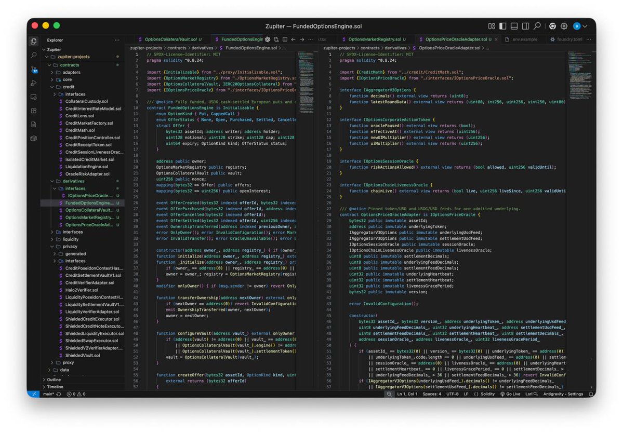Click the main branch in status bar
Image resolution: width=623 pixels, height=433 pixels.
click(x=48, y=395)
